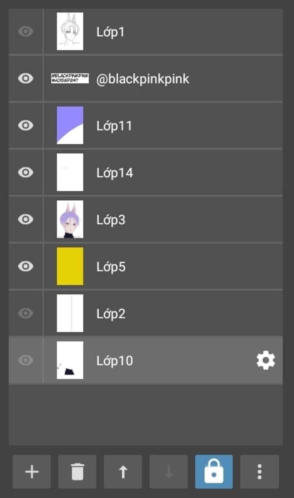294x498 pixels.
Task: Move layer down with arrow icon
Action: (169, 472)
